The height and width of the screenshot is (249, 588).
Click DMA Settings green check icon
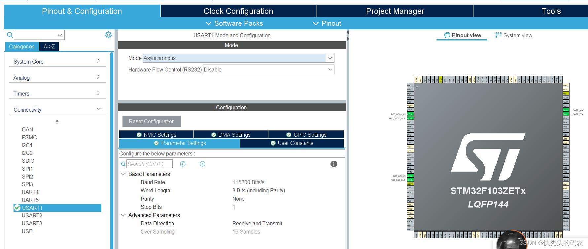[x=214, y=135]
